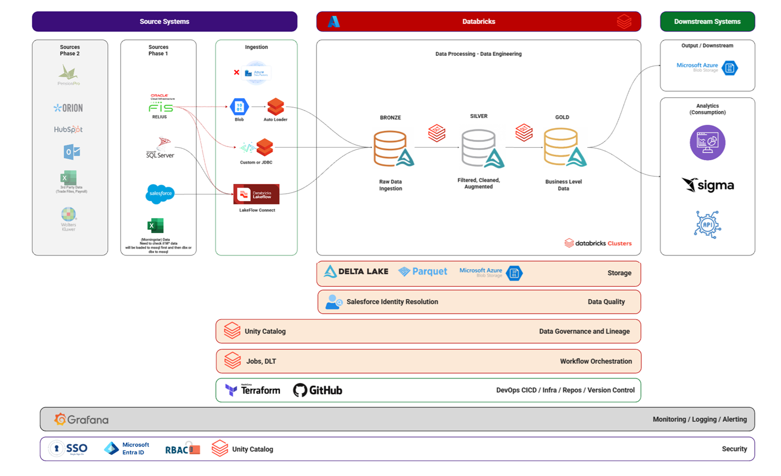Select the "Output / Downstream" heading
Image resolution: width=781 pixels, height=476 pixels.
click(x=707, y=46)
